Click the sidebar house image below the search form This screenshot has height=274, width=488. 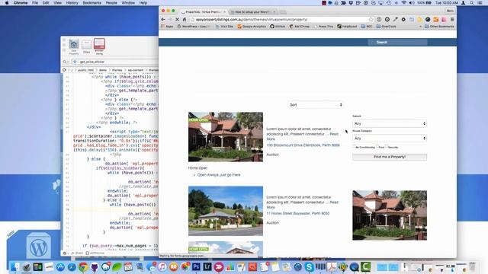click(x=390, y=215)
